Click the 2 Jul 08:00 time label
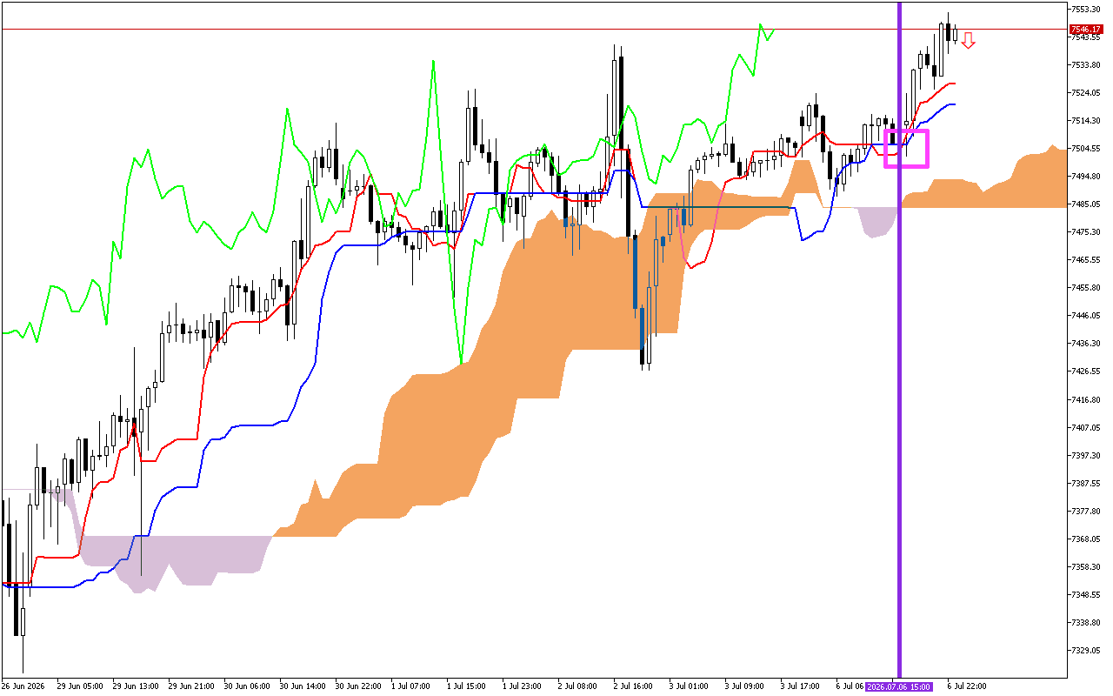Image resolution: width=1113 pixels, height=696 pixels. tap(576, 686)
